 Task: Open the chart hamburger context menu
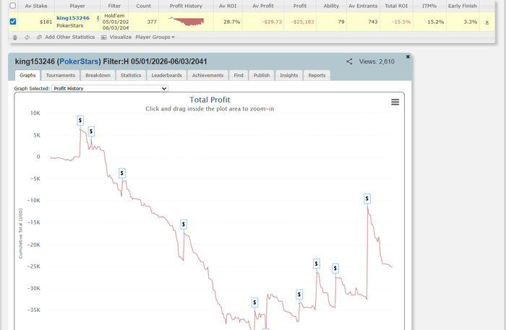[x=395, y=102]
